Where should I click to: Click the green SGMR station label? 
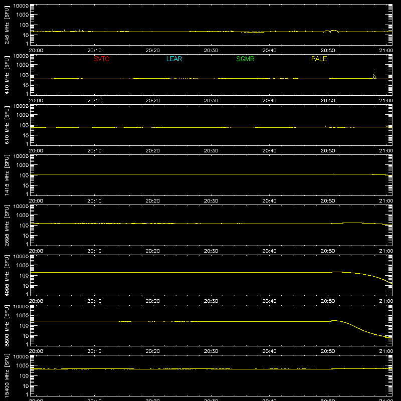tap(245, 59)
